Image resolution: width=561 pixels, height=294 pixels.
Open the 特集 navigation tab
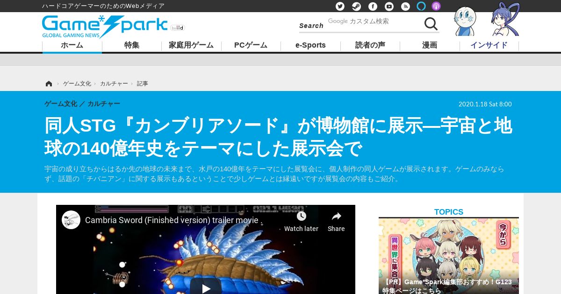coord(132,45)
